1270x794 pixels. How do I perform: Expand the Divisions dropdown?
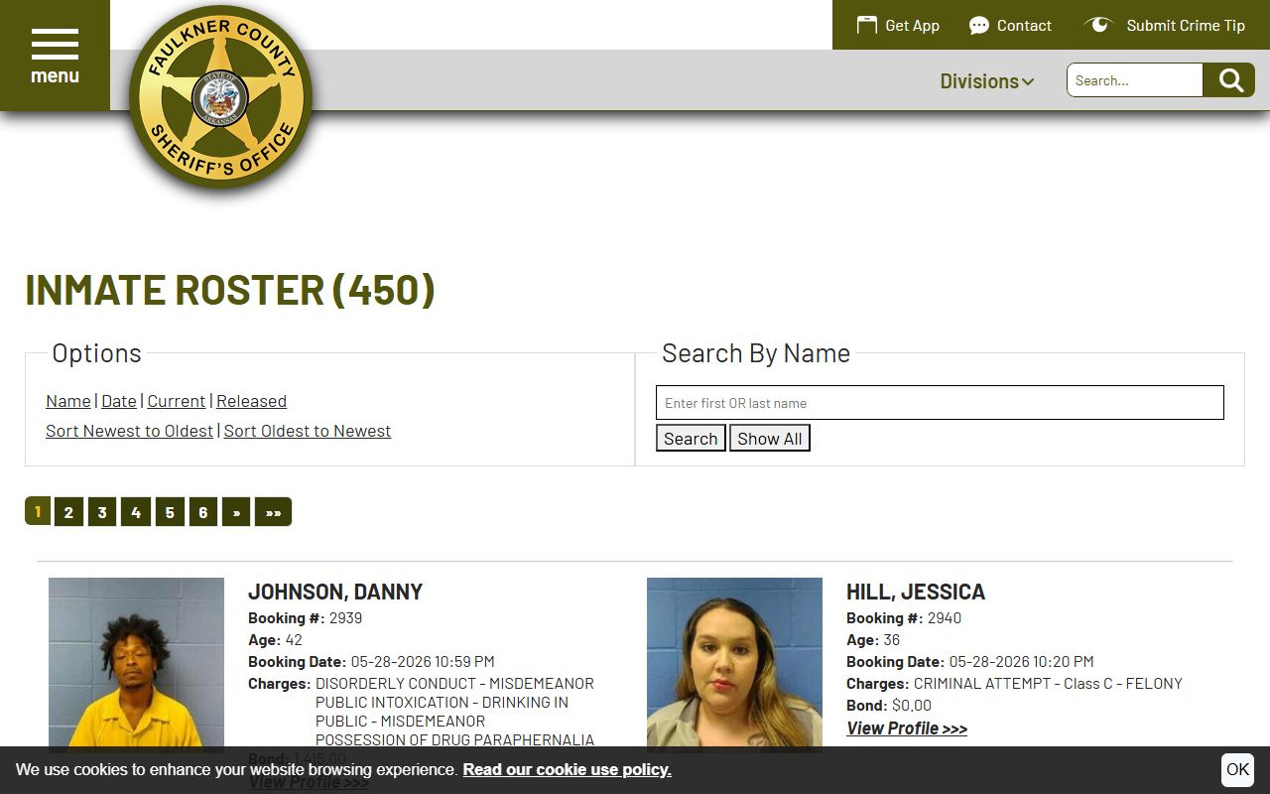pos(987,81)
